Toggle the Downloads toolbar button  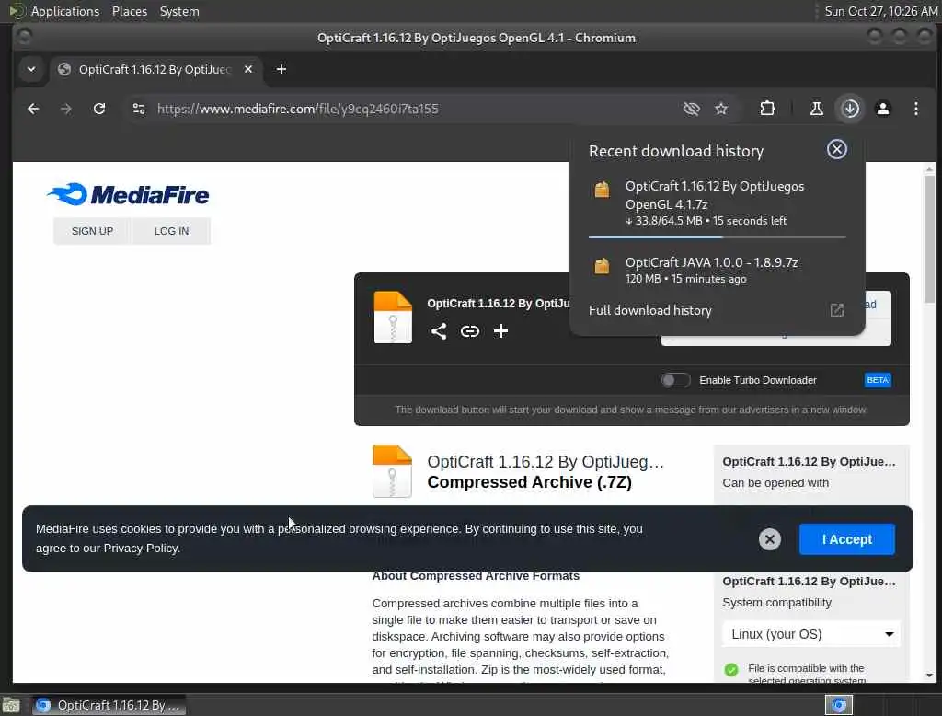point(849,109)
